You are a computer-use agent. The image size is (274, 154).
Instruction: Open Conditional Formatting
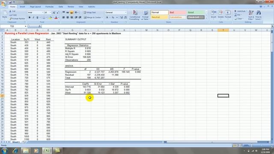(x=135, y=15)
